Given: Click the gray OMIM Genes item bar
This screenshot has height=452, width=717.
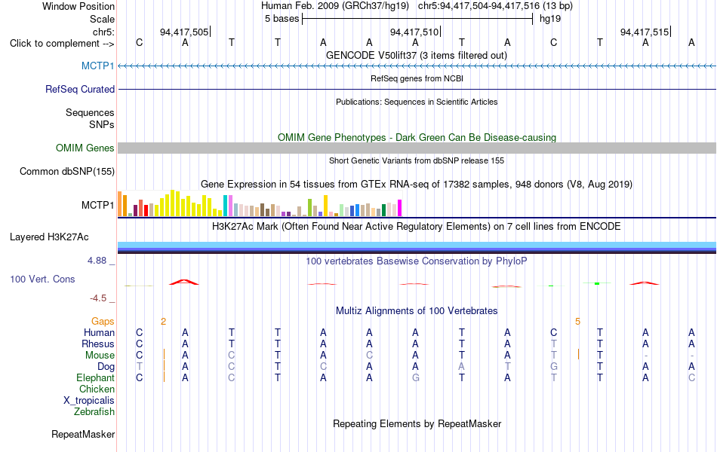Looking at the screenshot, I should click(x=417, y=148).
